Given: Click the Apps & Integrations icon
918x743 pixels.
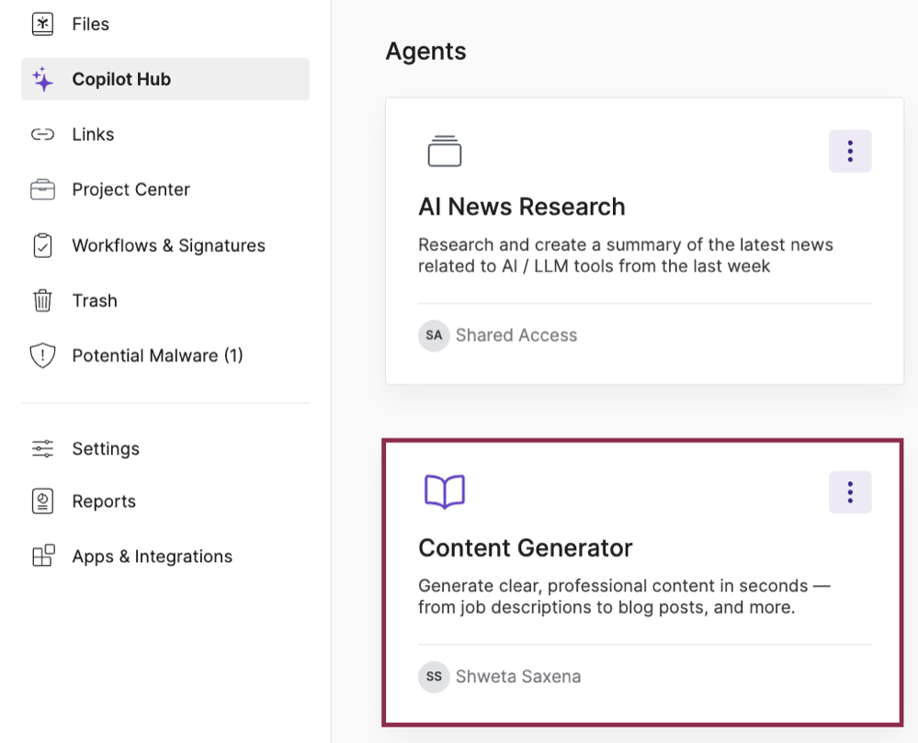Looking at the screenshot, I should pos(42,557).
